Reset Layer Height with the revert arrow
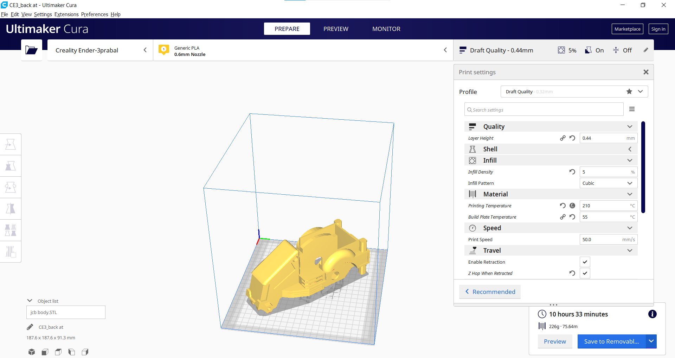This screenshot has width=675, height=358. [572, 138]
